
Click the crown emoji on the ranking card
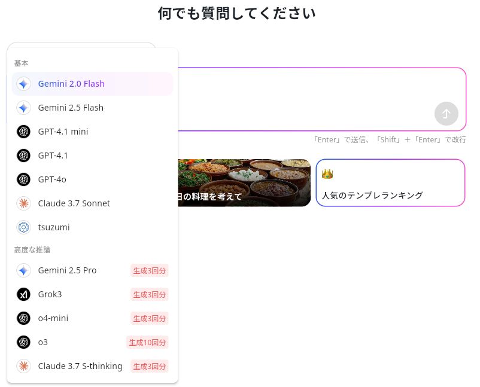tap(327, 174)
